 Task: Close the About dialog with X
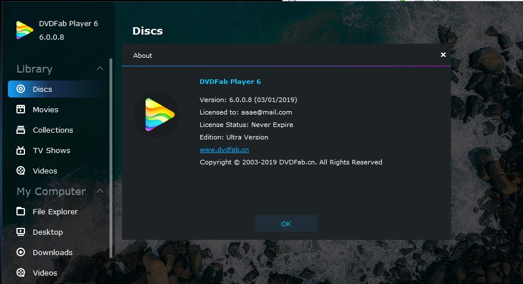[x=443, y=54]
